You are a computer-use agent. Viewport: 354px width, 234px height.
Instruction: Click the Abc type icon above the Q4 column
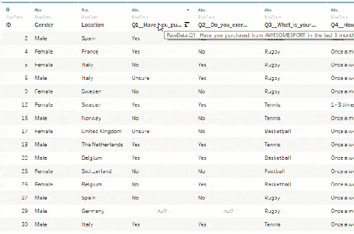pos(334,10)
